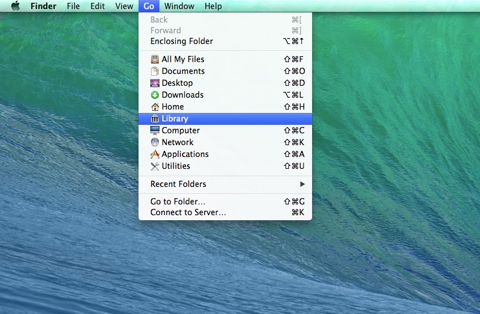Select the Downloads menu entry text
The width and height of the screenshot is (480, 314).
click(x=183, y=95)
